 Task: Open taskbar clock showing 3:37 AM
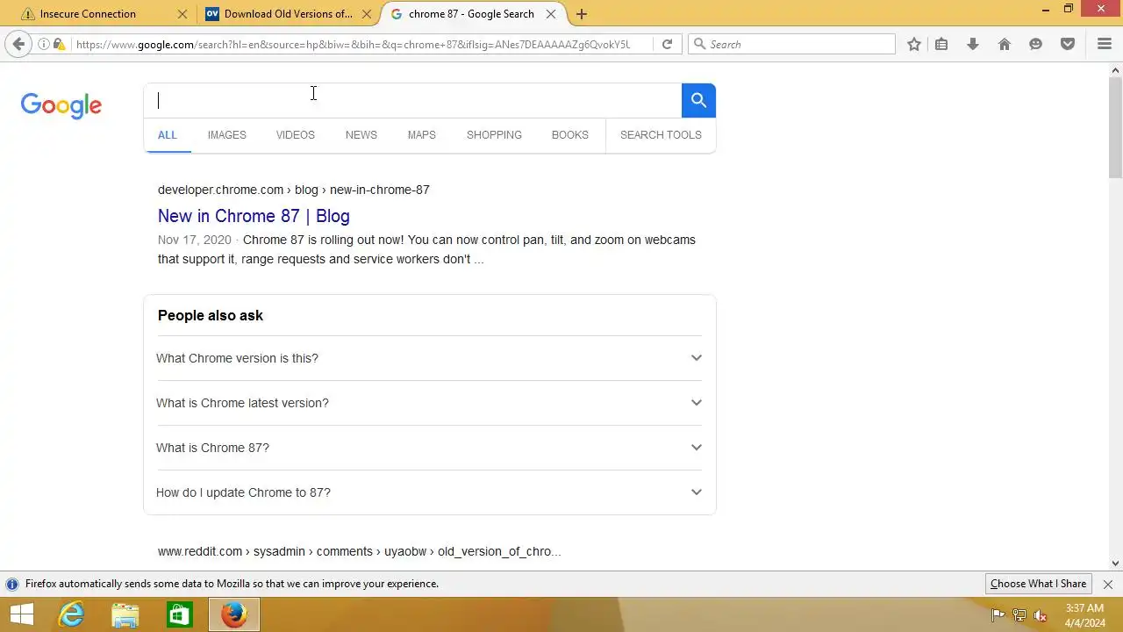point(1084,615)
